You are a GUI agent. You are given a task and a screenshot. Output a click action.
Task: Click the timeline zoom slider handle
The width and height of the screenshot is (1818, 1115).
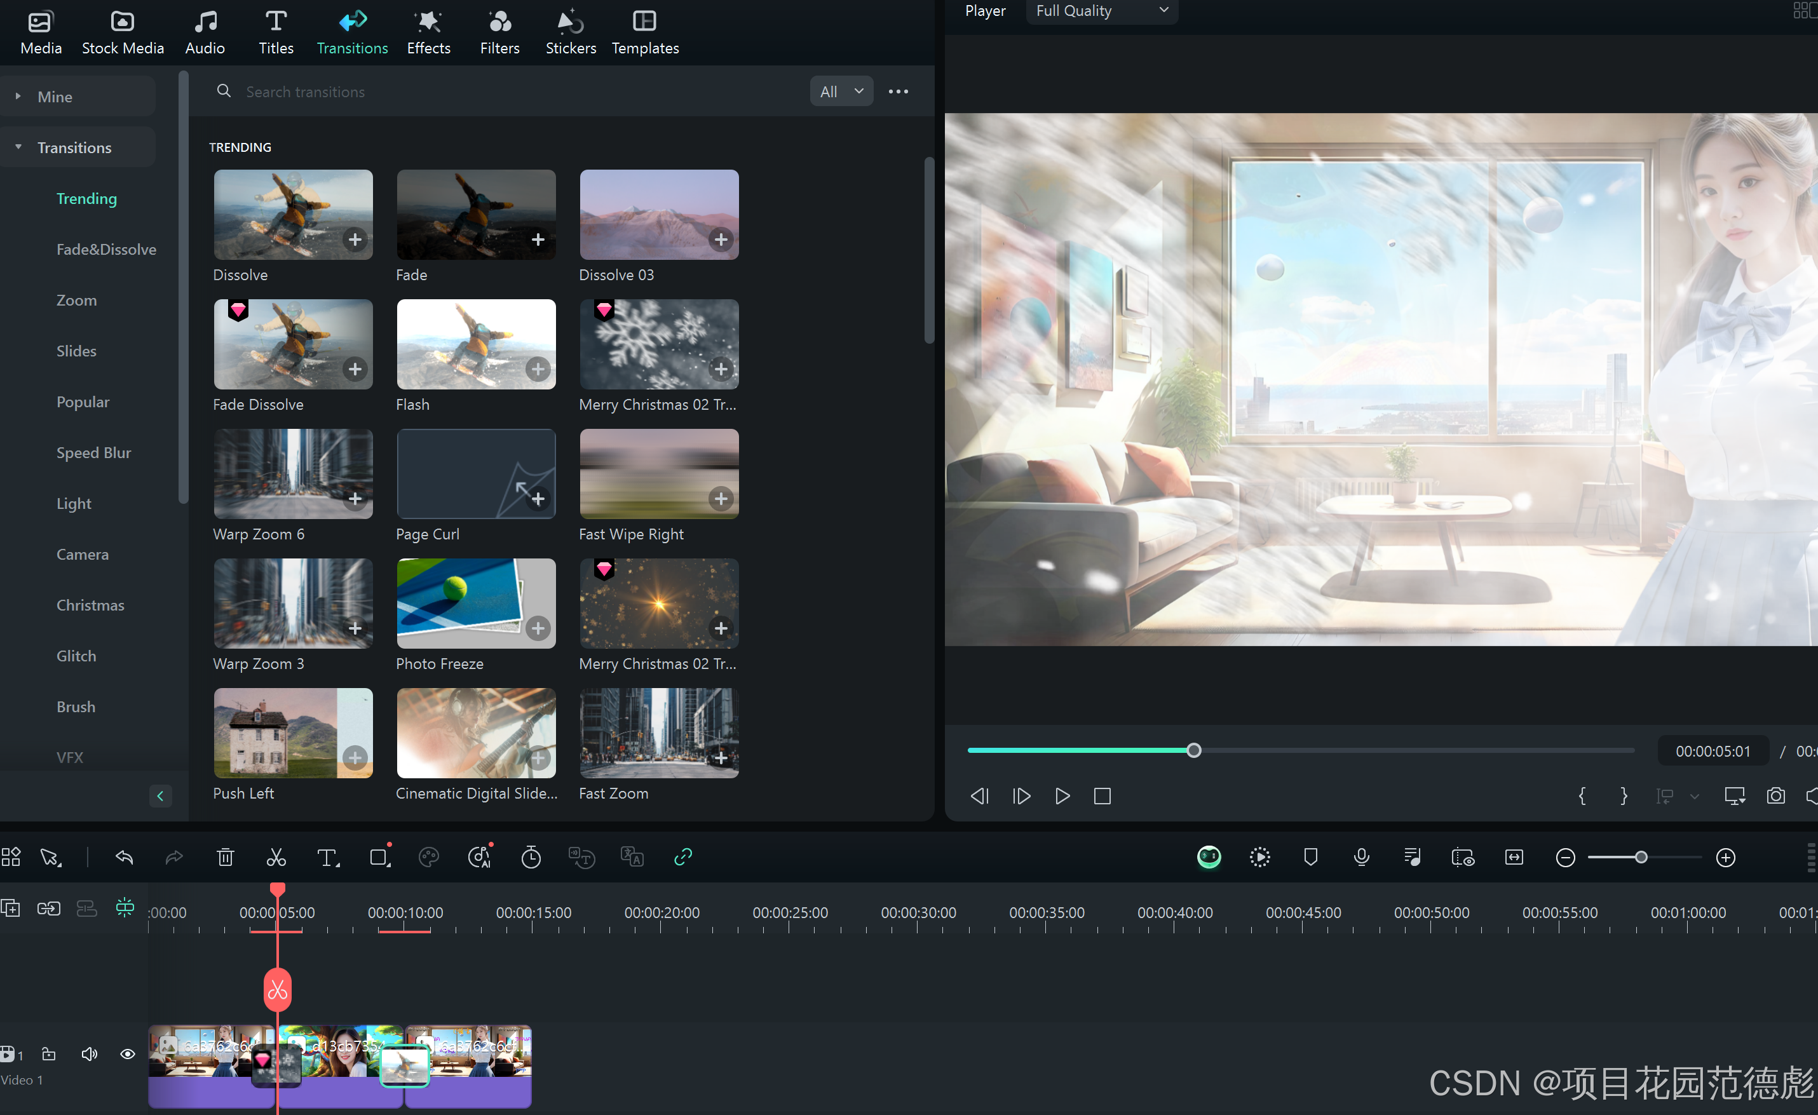pyautogui.click(x=1641, y=858)
